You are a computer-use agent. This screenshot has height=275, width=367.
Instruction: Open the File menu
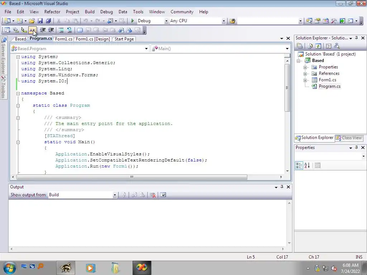tap(8, 12)
